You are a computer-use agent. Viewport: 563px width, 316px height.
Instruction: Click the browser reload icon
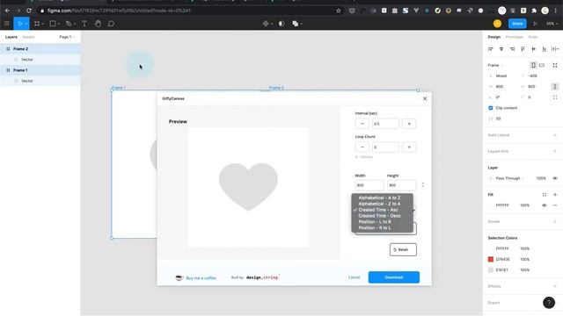tap(29, 11)
